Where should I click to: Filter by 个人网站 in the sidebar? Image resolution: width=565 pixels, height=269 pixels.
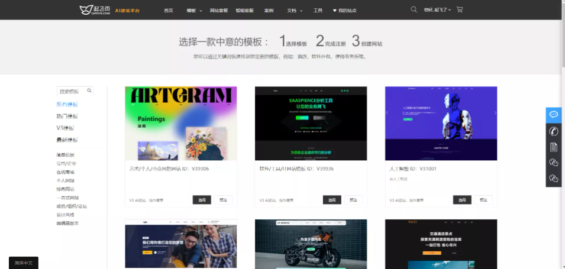pos(66,180)
